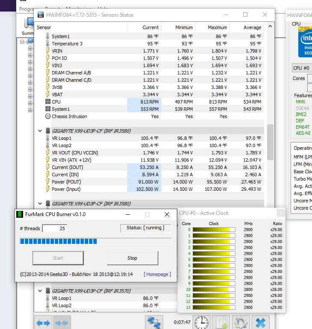Click the AES-NI feature label

click(x=303, y=133)
